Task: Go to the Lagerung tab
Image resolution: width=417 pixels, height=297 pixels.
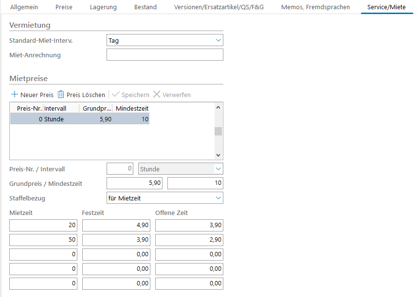Action: tap(103, 7)
